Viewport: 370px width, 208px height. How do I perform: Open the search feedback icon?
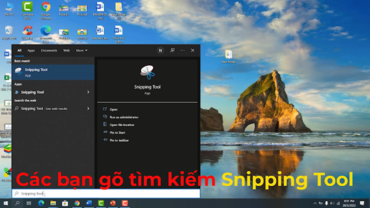(173, 50)
